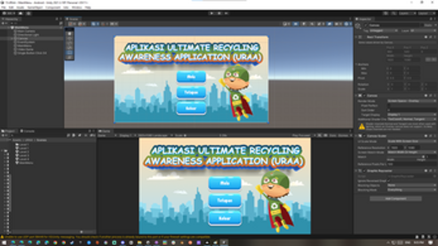Open the Target Display dropdown
Image resolution: width=438 pixels, height=246 pixels.
(x=412, y=115)
